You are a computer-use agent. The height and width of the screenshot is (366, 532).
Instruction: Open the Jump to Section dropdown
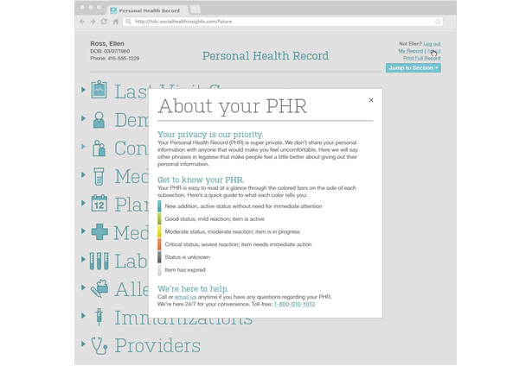pyautogui.click(x=413, y=67)
